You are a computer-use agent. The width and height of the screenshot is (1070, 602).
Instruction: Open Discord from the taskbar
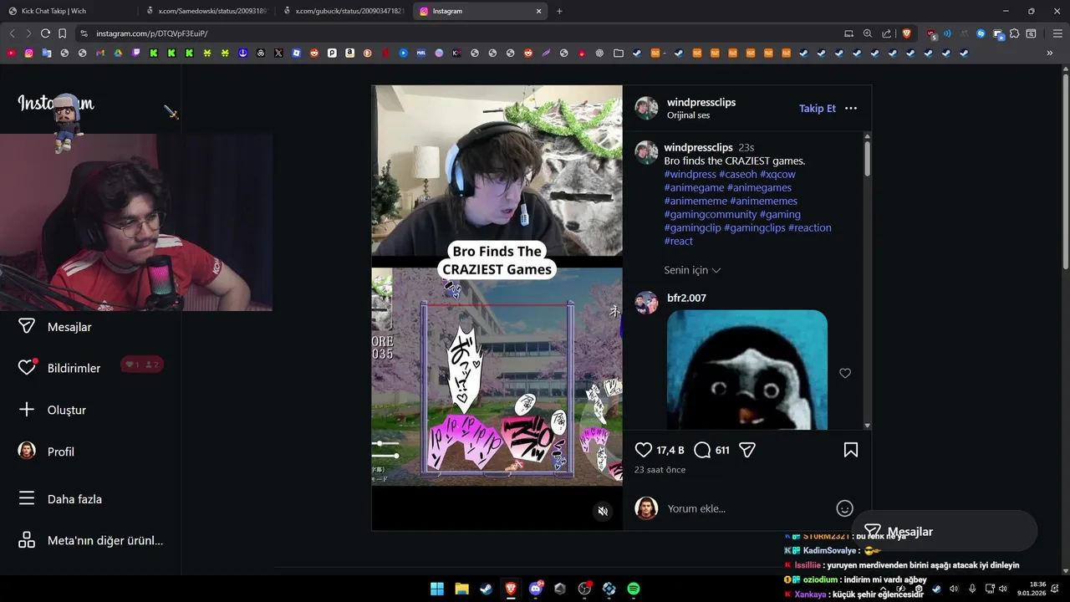pos(536,589)
